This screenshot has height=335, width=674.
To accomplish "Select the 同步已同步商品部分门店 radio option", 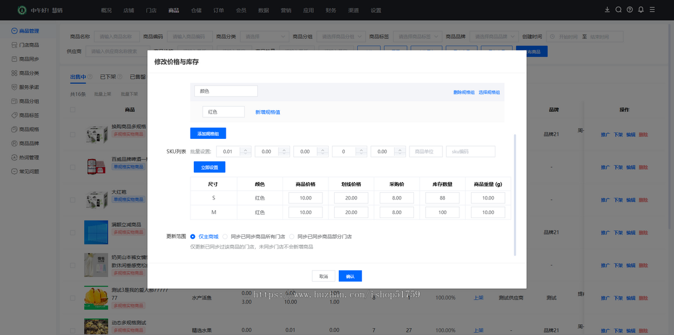I will click(292, 237).
